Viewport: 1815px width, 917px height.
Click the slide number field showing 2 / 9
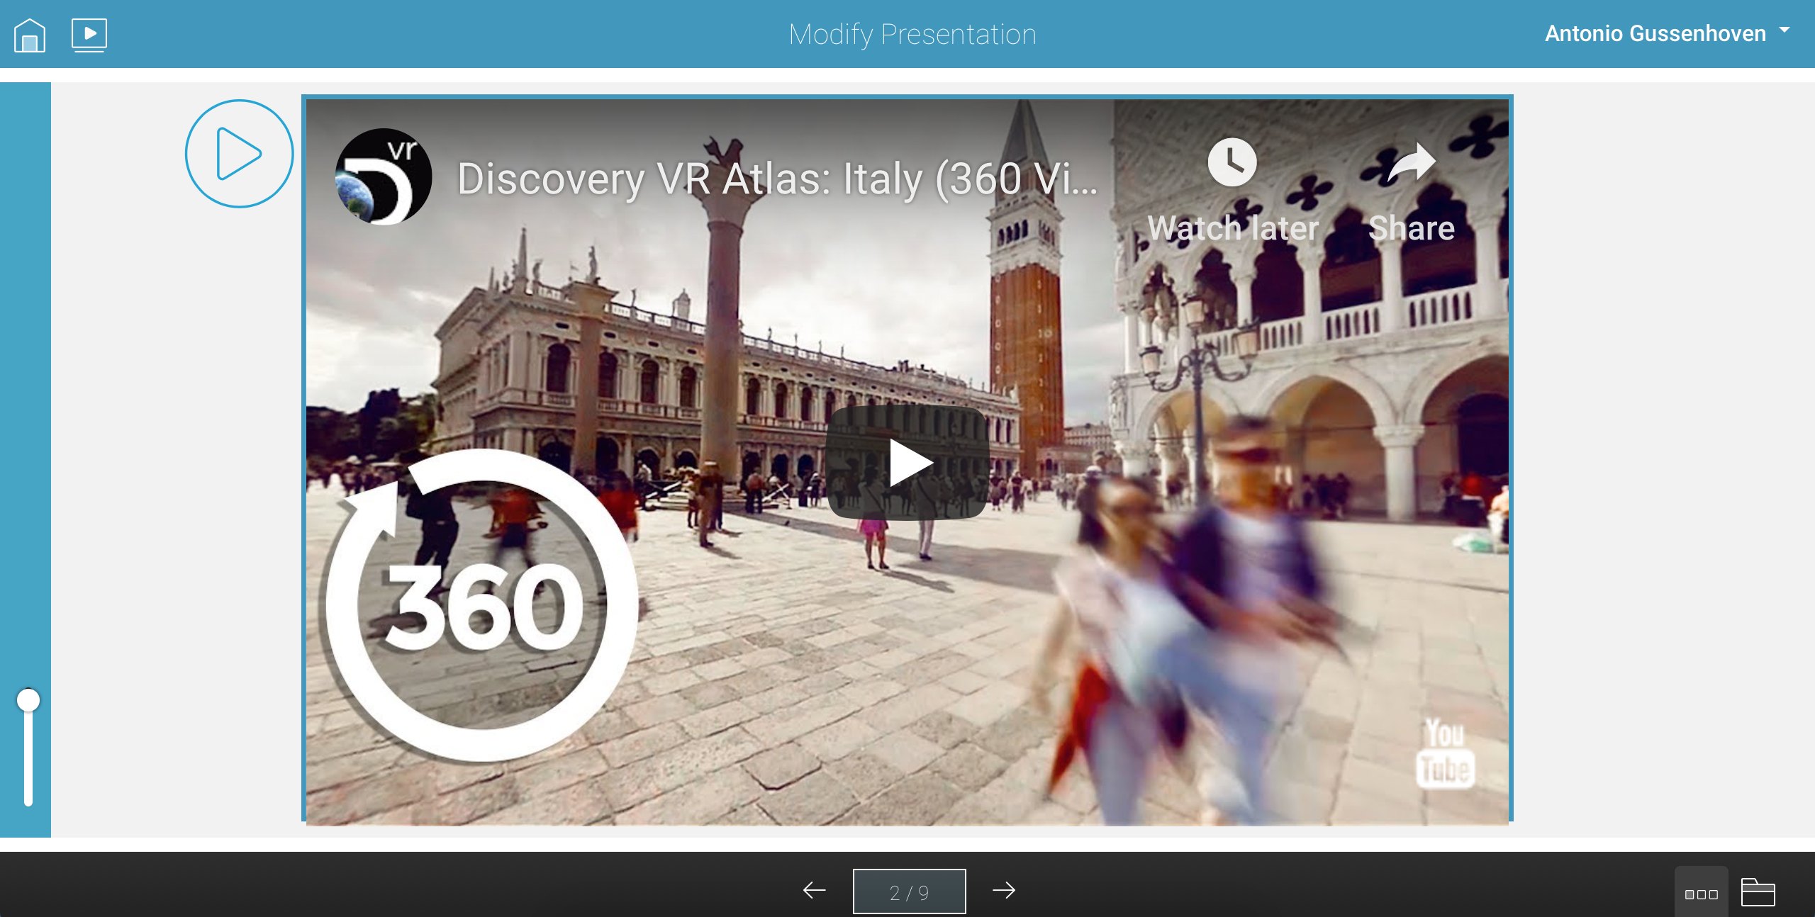click(x=909, y=891)
